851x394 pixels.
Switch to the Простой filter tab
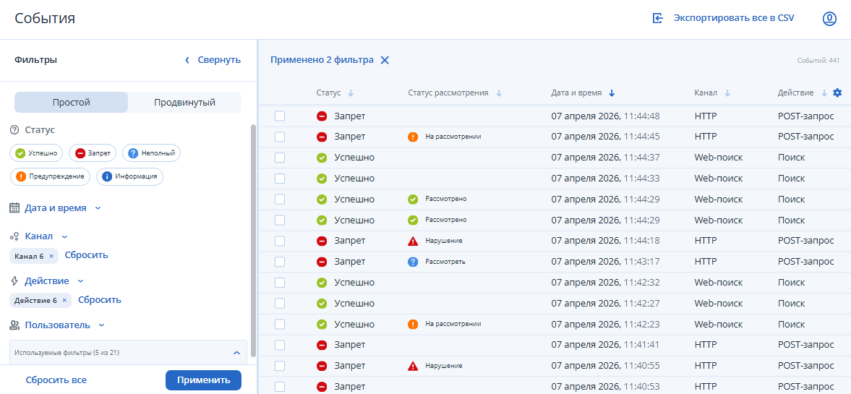pos(71,102)
